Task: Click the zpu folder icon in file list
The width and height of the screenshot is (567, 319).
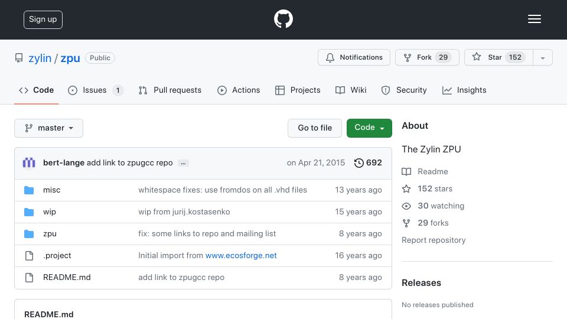Action: click(x=29, y=234)
